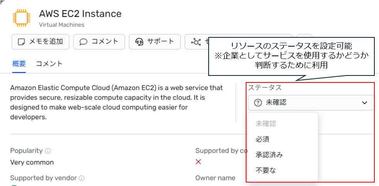Click the info icon next to Supported by vendor
The height and width of the screenshot is (186, 379).
pyautogui.click(x=82, y=178)
